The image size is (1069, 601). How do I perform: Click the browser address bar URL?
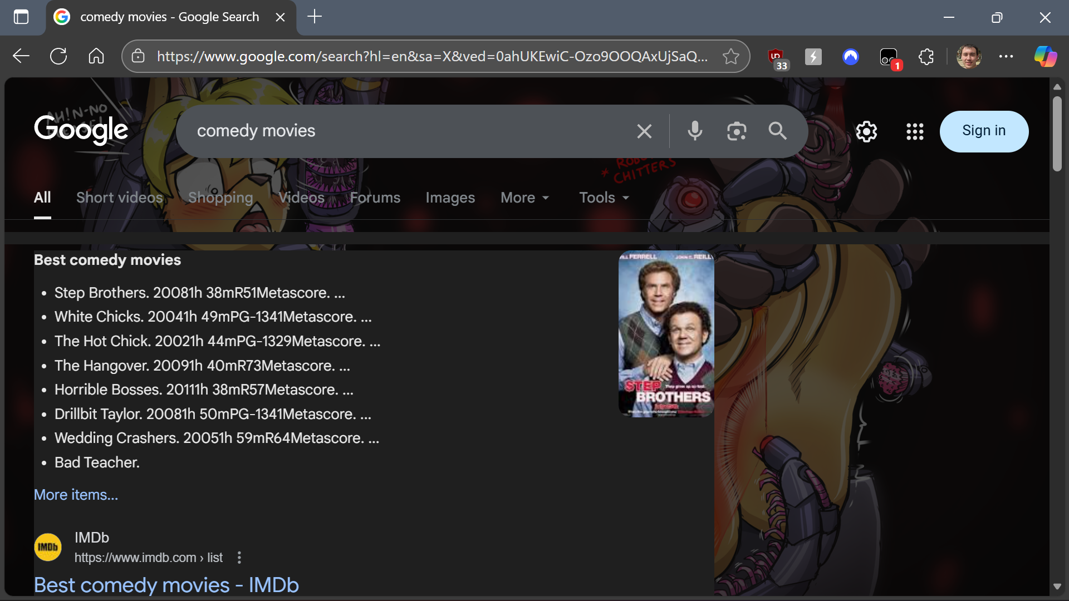pyautogui.click(x=433, y=56)
